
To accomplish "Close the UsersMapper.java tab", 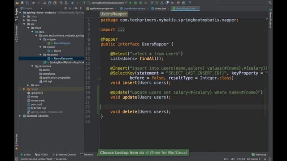I will point(197,8).
